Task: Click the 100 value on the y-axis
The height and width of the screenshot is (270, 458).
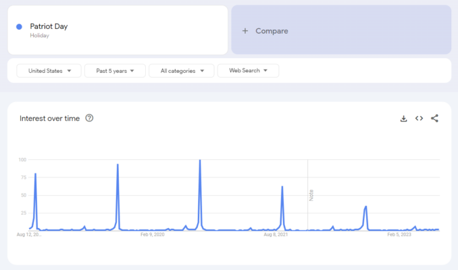Action: [22, 160]
